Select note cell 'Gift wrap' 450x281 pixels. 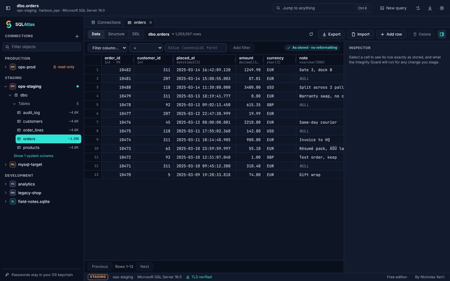[x=319, y=174]
